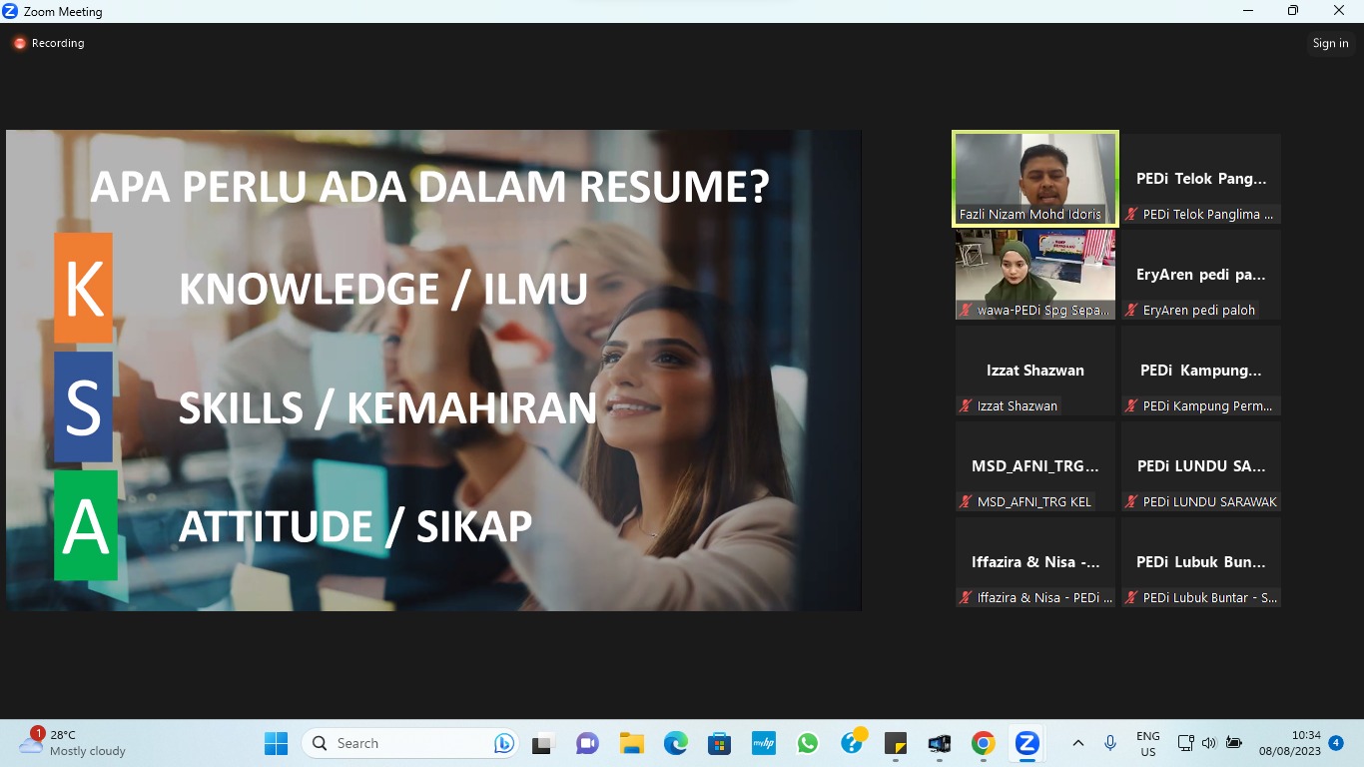Image resolution: width=1364 pixels, height=767 pixels.
Task: Select the PEDi Telok Panglima participant tile
Action: tap(1201, 179)
